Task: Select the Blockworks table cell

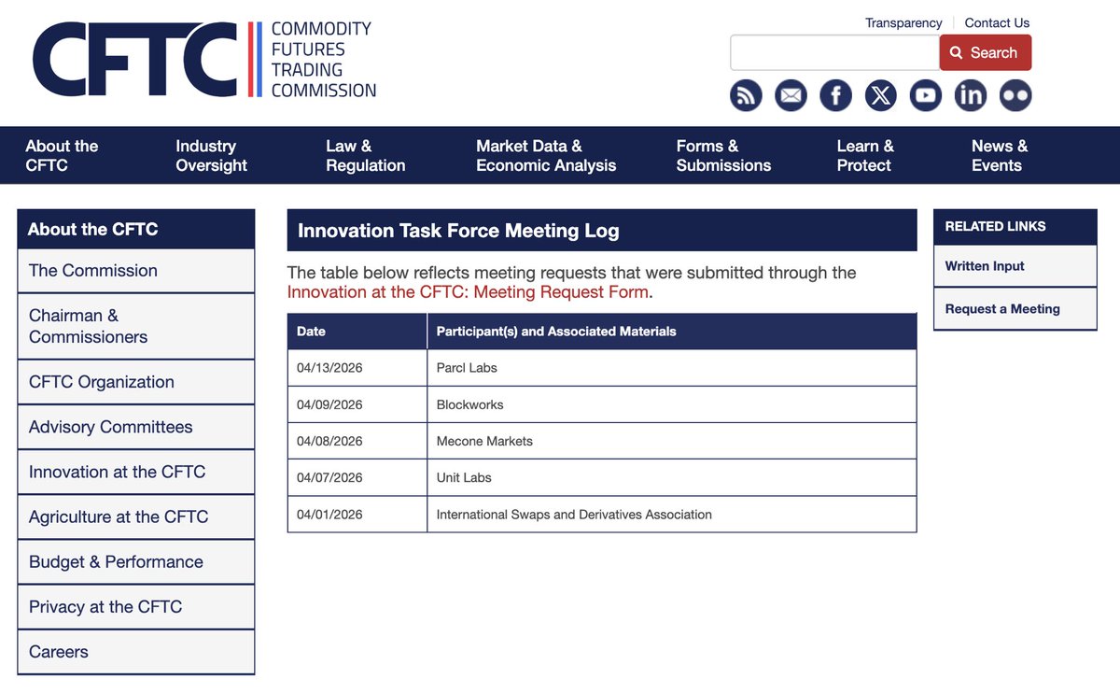Action: pos(672,404)
